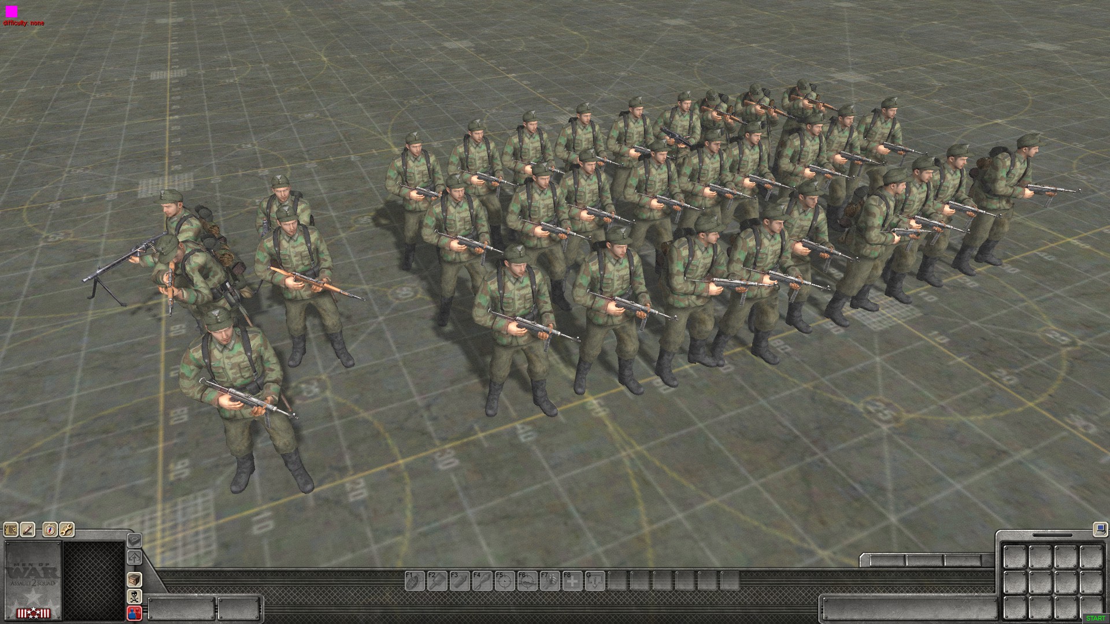The image size is (1110, 624).
Task: Click the Men of War squad portrait
Action: (x=33, y=580)
